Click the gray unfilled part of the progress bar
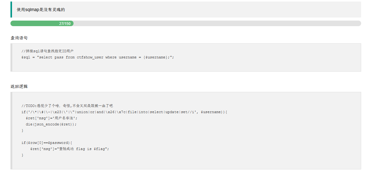The width and height of the screenshot is (371, 178). pyautogui.click(x=217, y=23)
